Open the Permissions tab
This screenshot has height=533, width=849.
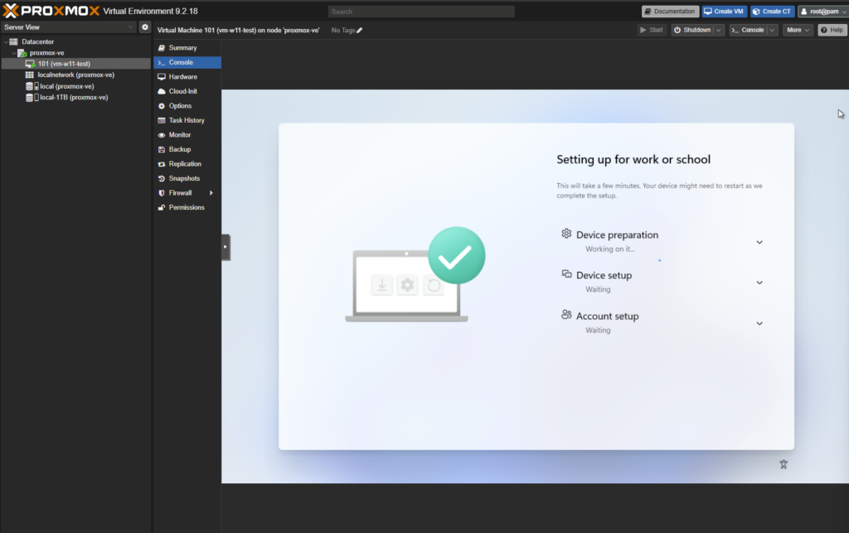click(187, 207)
